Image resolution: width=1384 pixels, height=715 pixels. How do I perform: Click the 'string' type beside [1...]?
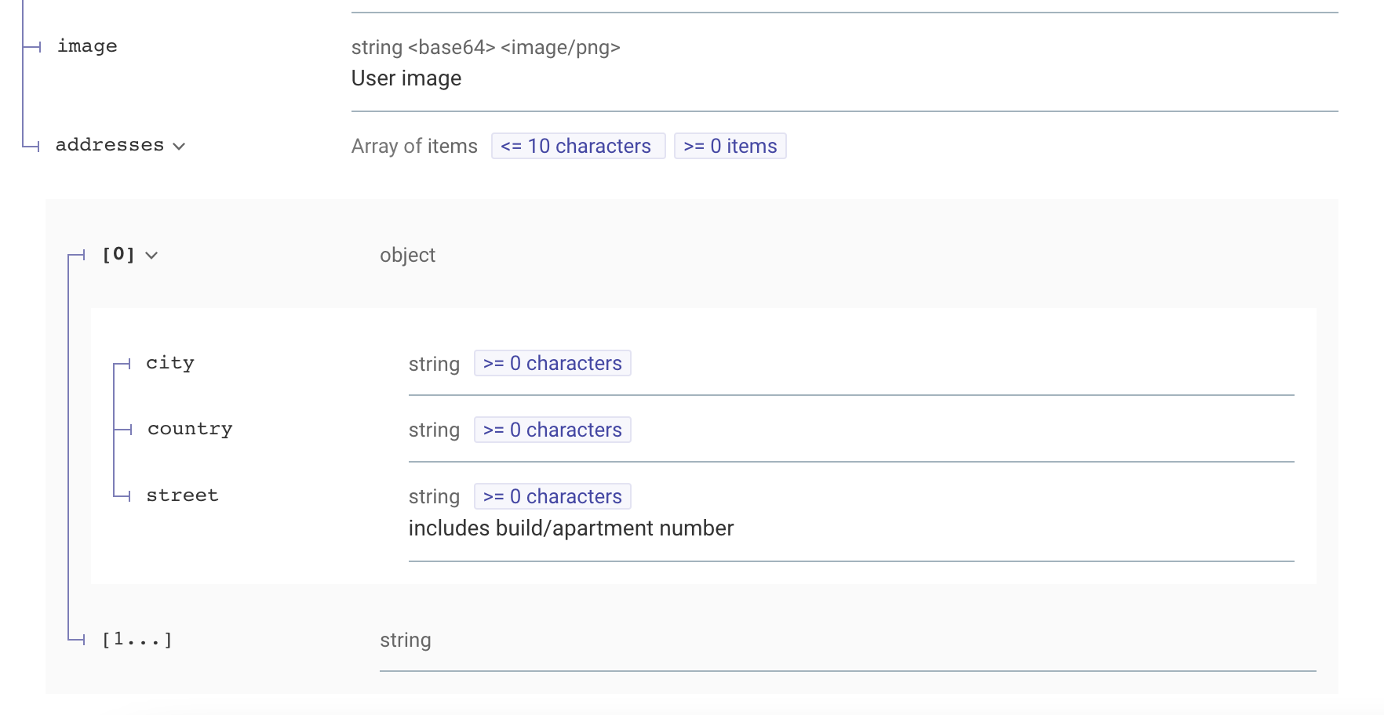click(405, 641)
